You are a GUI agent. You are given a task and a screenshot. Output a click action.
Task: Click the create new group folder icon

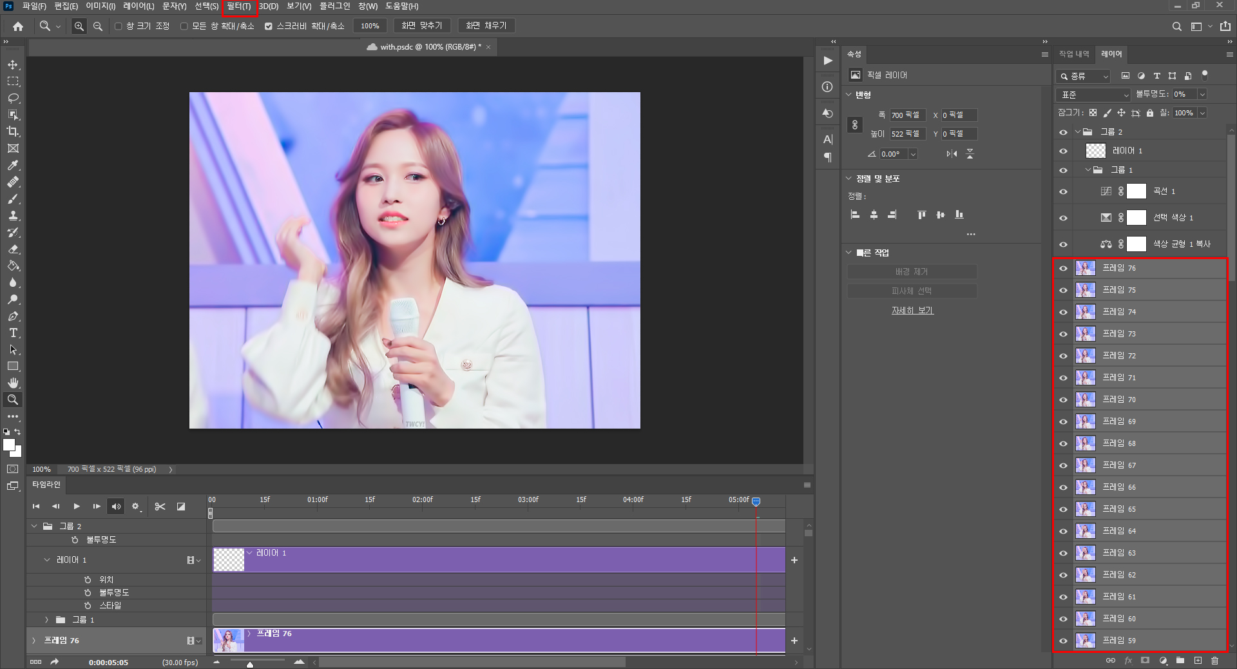pyautogui.click(x=1180, y=661)
